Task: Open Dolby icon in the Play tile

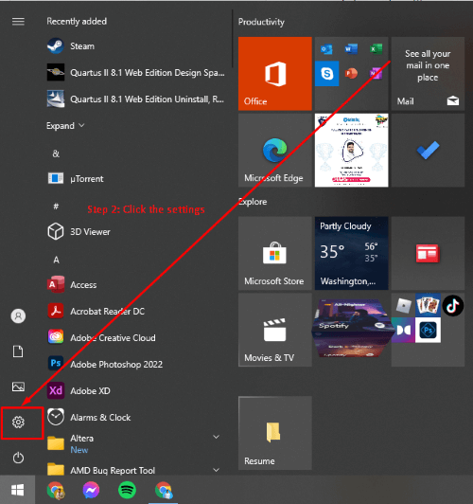Action: click(x=403, y=330)
